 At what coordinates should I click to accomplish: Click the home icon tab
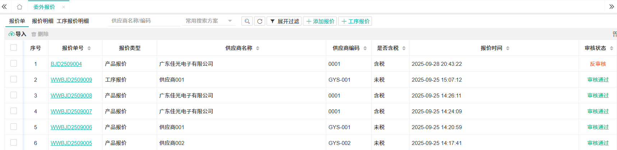click(19, 7)
